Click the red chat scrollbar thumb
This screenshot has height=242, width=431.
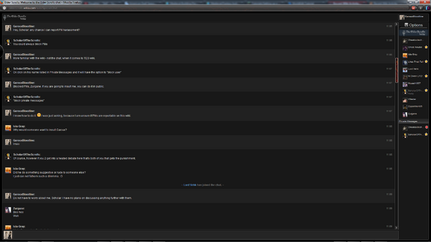click(397, 70)
